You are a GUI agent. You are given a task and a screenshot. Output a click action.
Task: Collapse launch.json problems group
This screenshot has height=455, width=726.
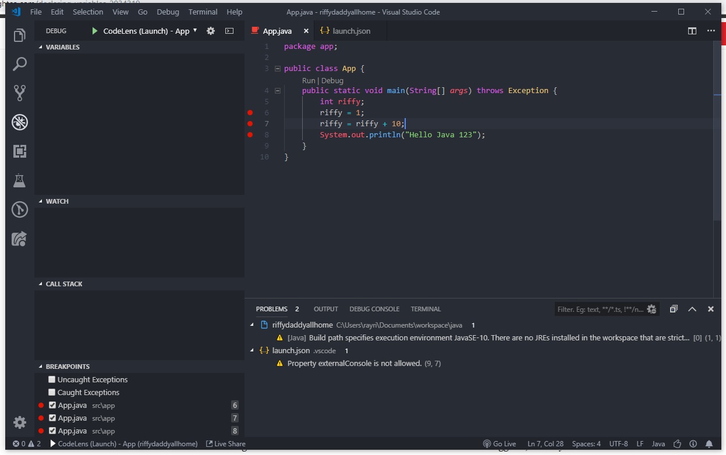tap(252, 351)
